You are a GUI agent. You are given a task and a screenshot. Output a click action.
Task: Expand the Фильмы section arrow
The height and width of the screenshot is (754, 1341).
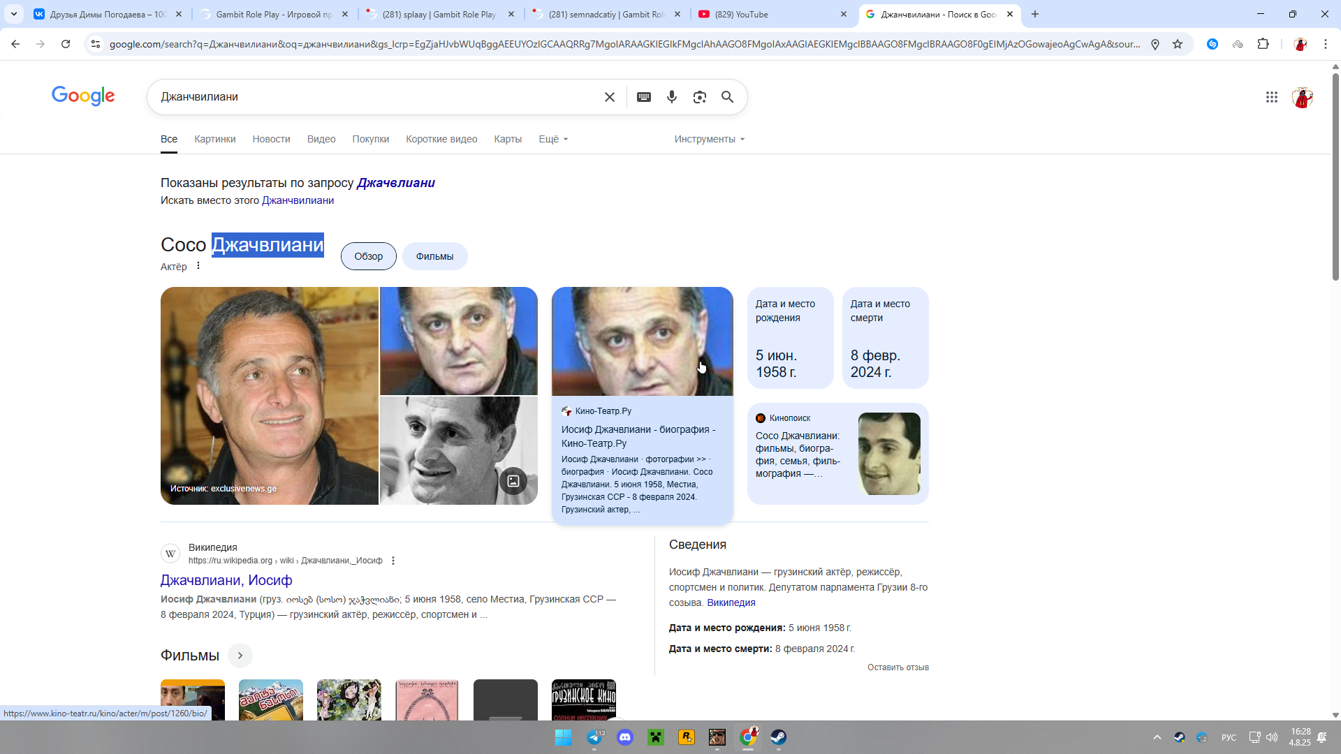point(240,656)
